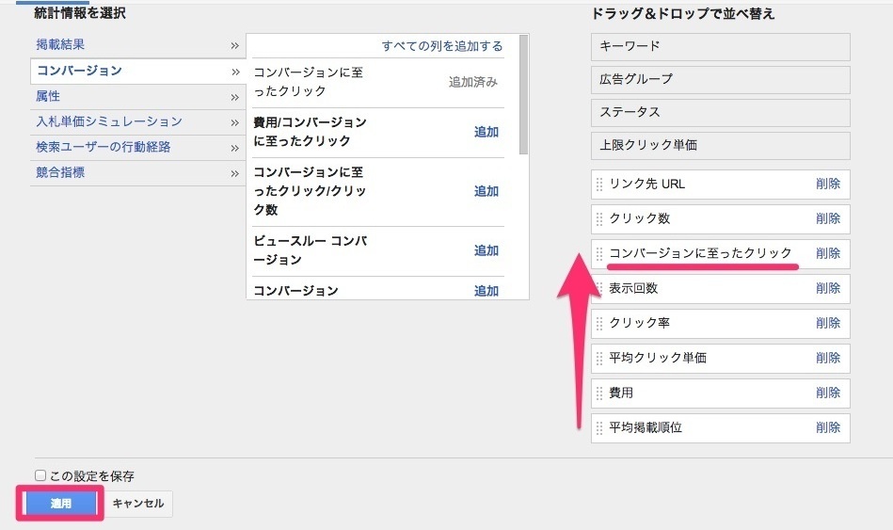Click the column list scrollbar

tap(523, 94)
